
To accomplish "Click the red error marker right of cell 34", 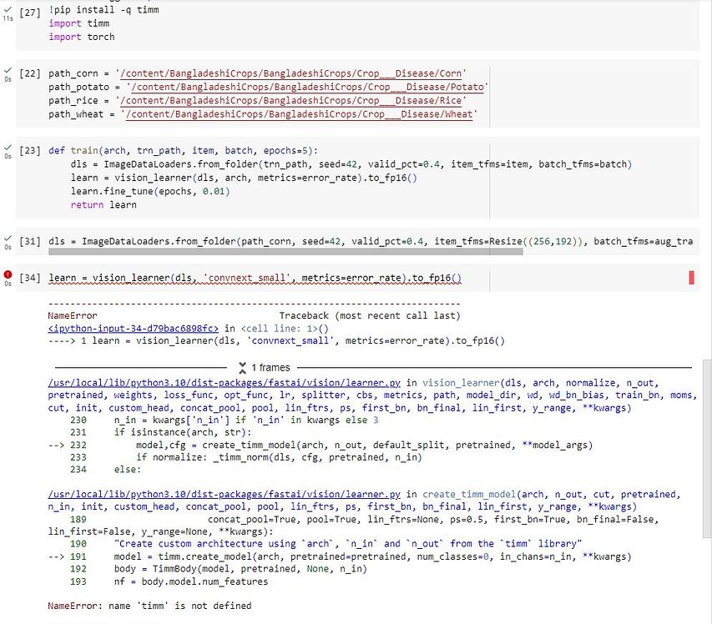I will [692, 275].
